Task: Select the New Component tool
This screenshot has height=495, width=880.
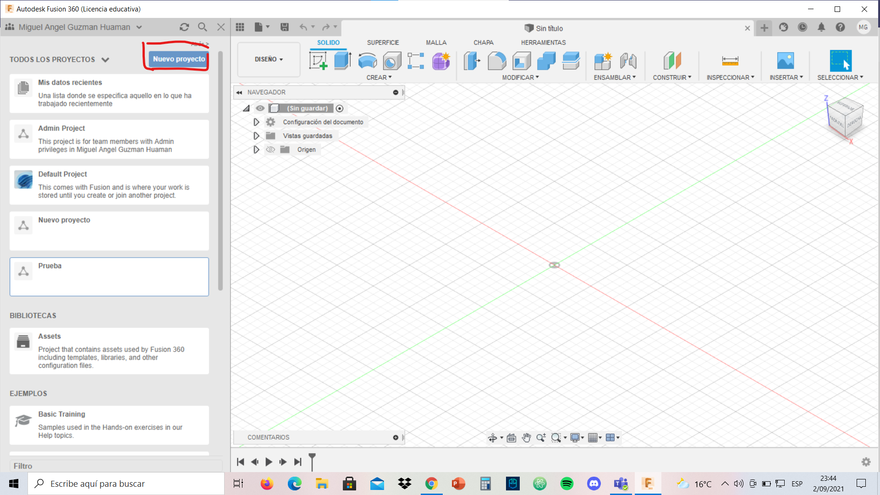Action: click(603, 60)
